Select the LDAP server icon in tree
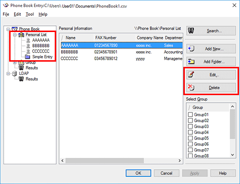The image size is (240, 184). coord(14,74)
